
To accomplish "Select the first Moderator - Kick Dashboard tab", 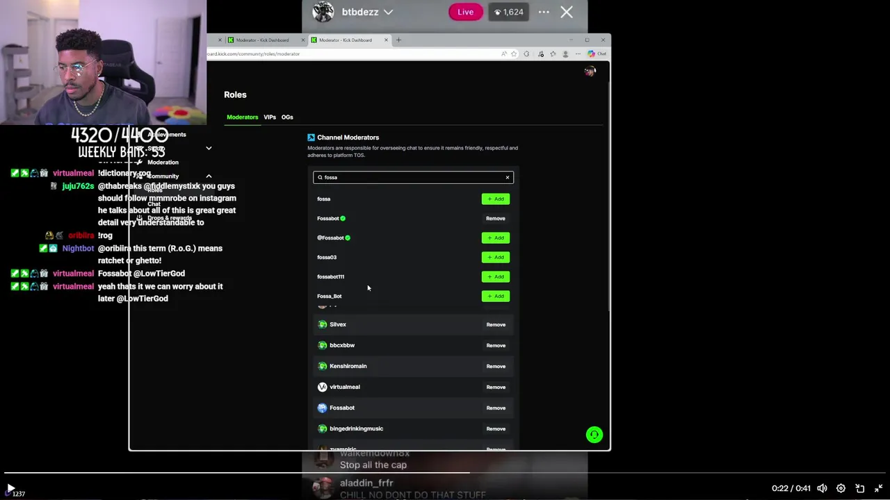I will [267, 40].
